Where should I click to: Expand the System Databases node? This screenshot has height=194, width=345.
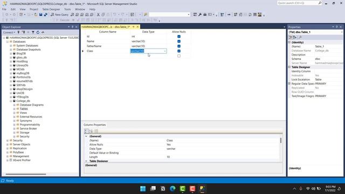pos(11,45)
